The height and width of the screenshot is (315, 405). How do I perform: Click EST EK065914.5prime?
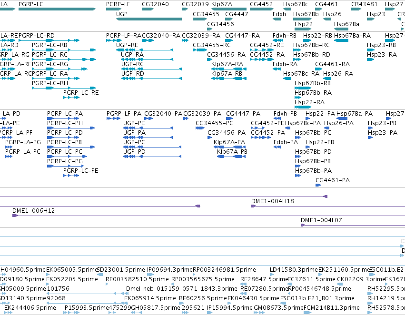150,298
